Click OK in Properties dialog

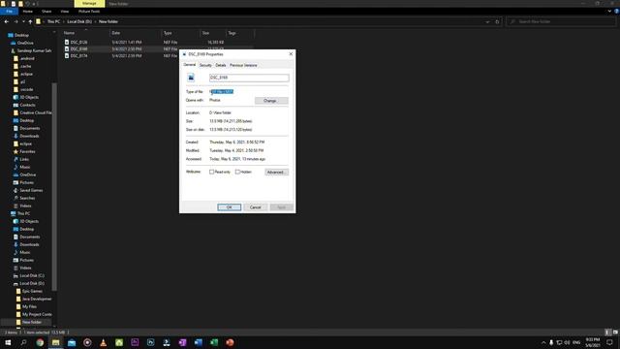(229, 207)
